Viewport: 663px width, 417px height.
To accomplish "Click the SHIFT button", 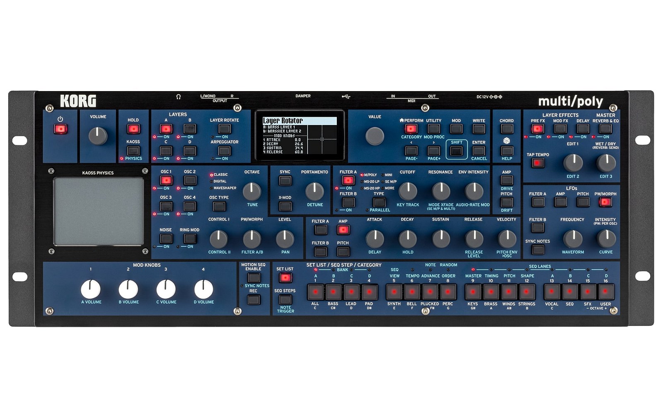I will click(x=456, y=151).
